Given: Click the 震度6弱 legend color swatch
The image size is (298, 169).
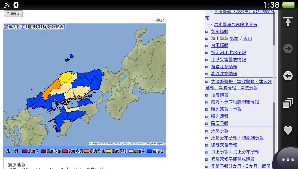Looking at the screenshot, I should (x=65, y=151).
